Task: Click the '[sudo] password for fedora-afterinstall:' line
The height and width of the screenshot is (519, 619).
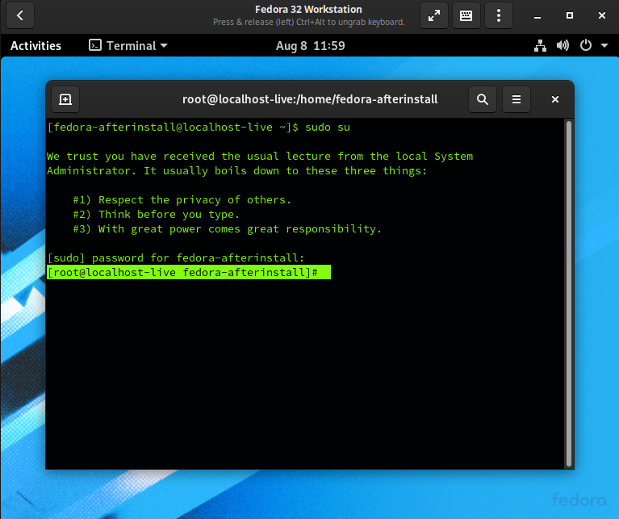Action: (176, 258)
